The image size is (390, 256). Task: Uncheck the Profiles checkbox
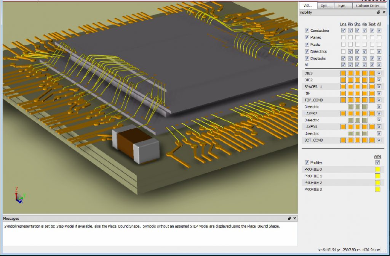(x=307, y=163)
